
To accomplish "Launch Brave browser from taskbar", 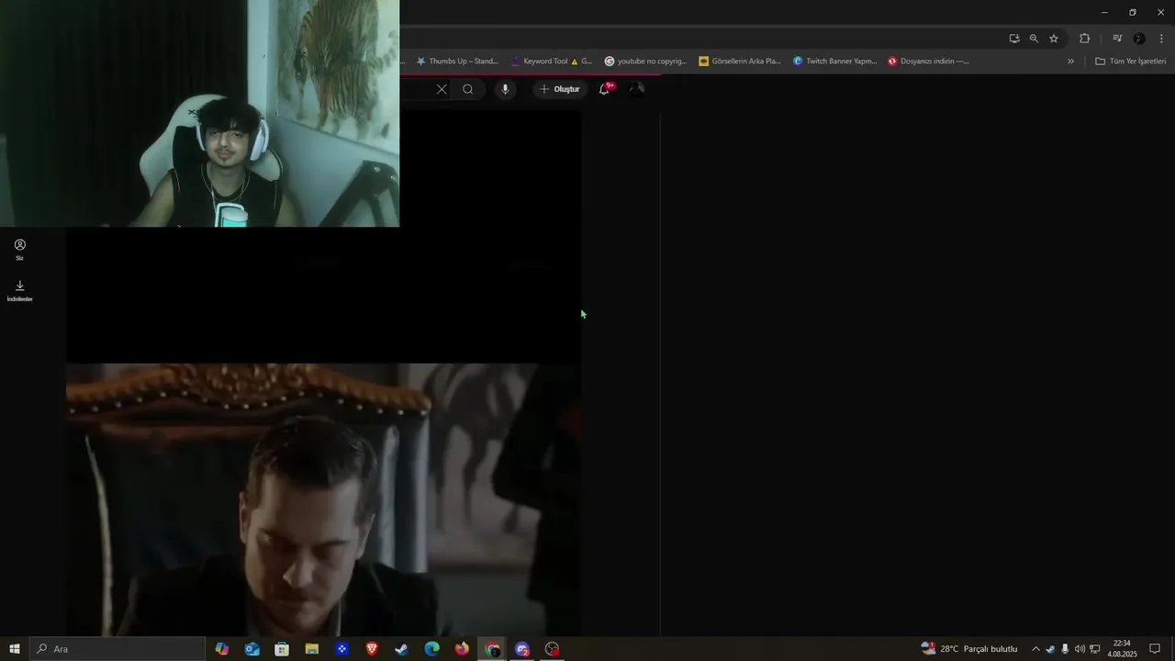I will click(x=372, y=649).
